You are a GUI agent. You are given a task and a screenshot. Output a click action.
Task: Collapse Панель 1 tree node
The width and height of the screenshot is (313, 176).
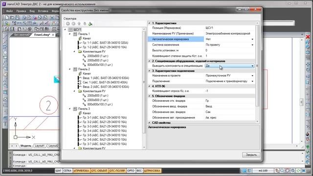69,34
